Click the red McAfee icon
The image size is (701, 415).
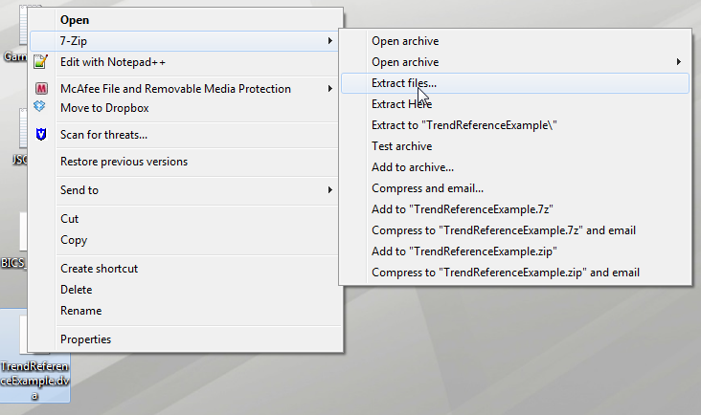(x=40, y=89)
